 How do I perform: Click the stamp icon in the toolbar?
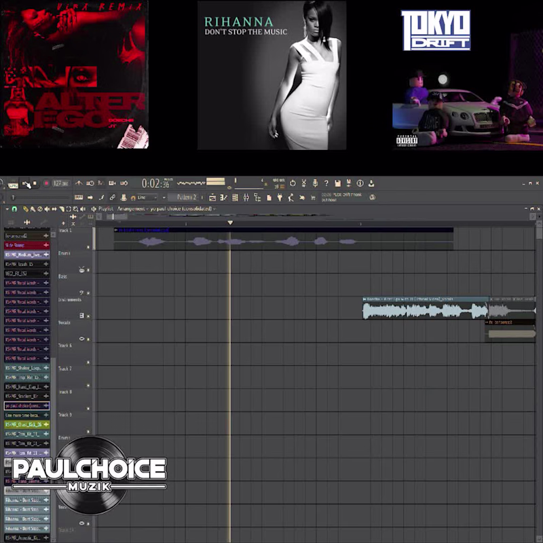(124, 198)
